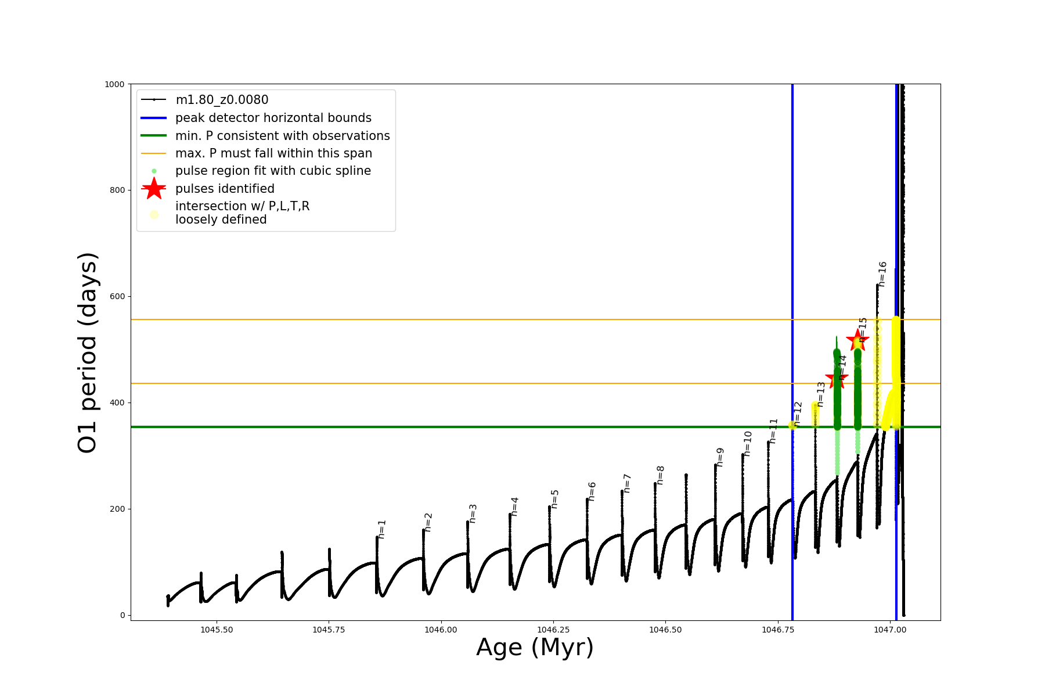Click the thick green line swatch in legend
Image resolution: width=1045 pixels, height=697 pixels.
154,136
